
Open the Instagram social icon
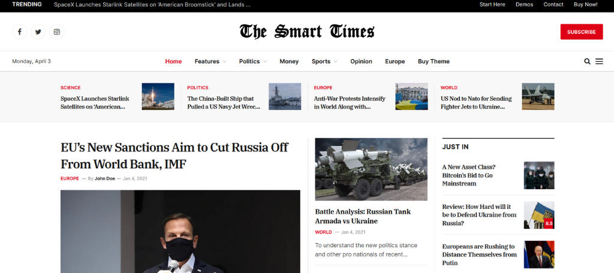(x=57, y=32)
